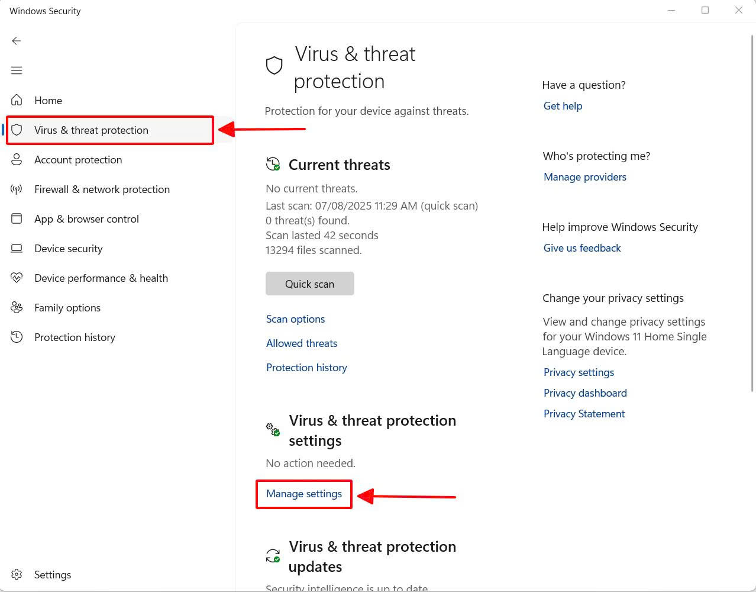Open Manage settings link

[304, 494]
